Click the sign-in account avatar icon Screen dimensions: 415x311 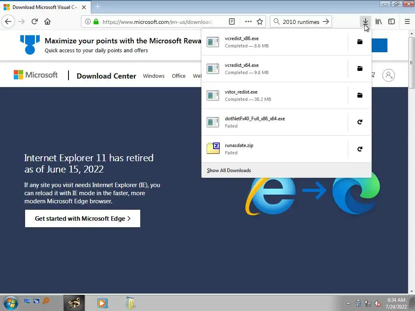click(389, 75)
